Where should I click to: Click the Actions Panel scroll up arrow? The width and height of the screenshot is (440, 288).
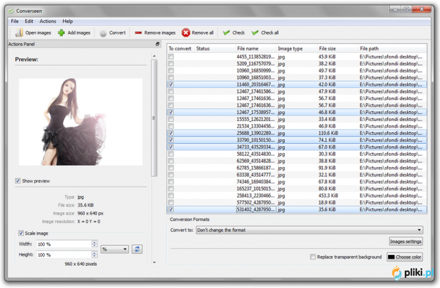[x=154, y=56]
